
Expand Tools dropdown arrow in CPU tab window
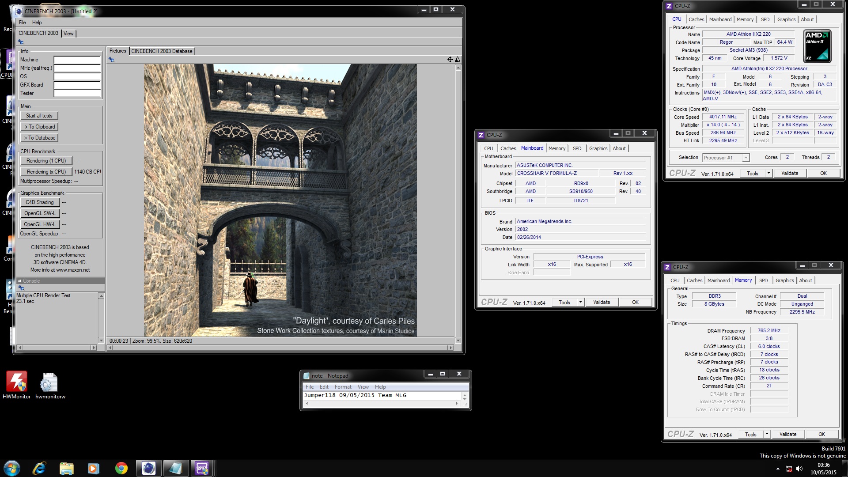pyautogui.click(x=768, y=173)
